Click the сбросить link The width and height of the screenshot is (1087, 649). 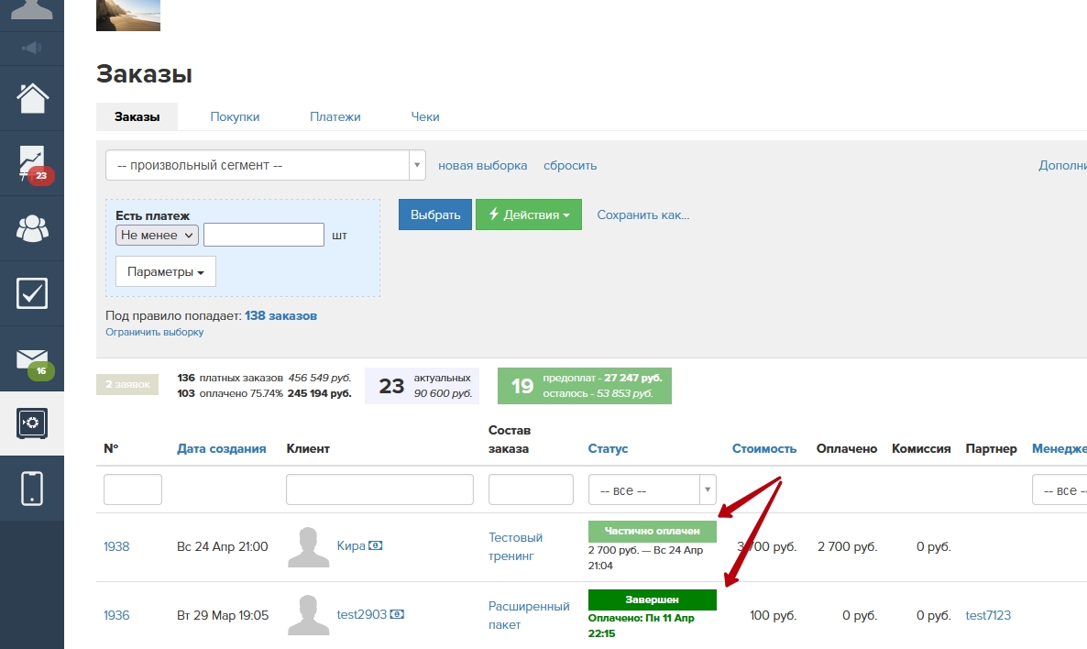pos(569,166)
